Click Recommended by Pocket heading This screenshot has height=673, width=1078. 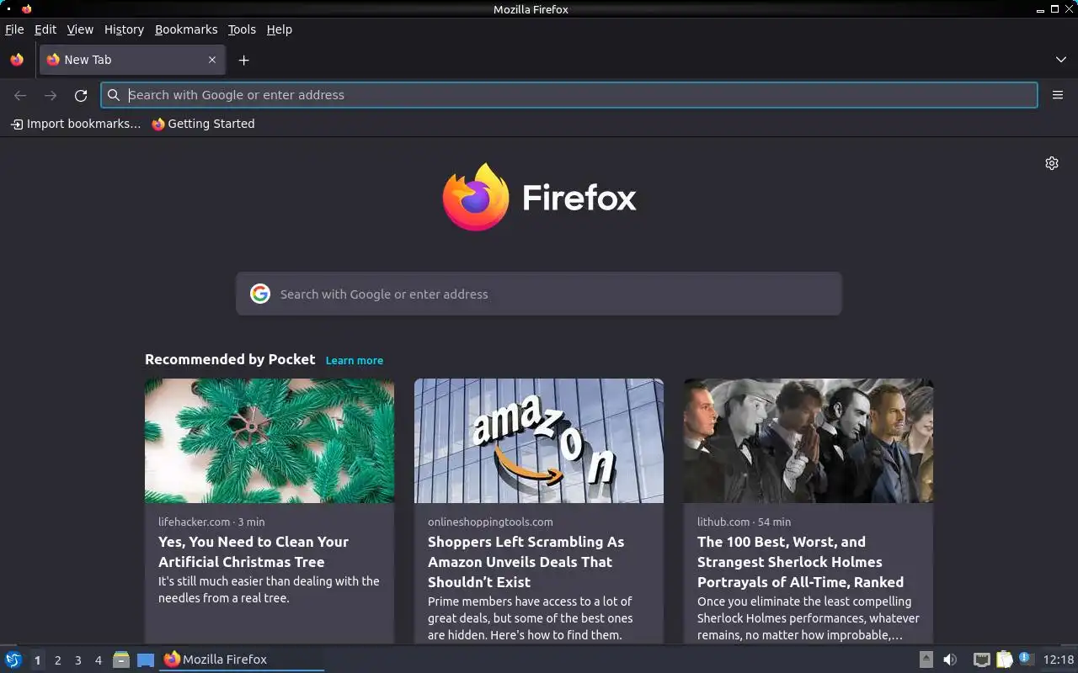coord(230,359)
